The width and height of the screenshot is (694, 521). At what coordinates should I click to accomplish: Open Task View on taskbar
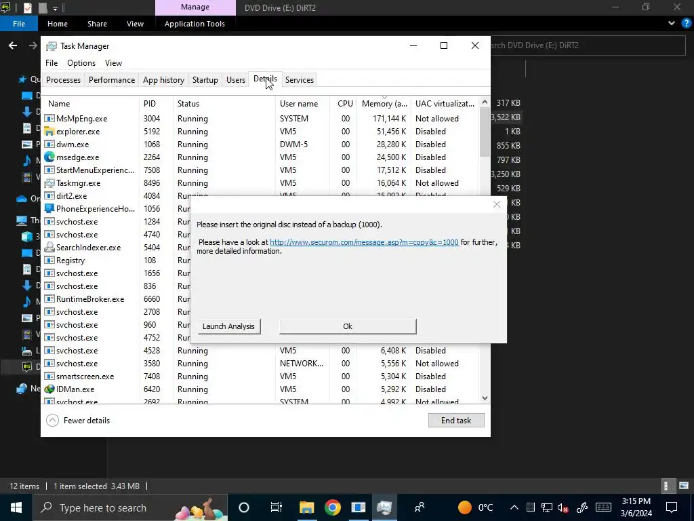277,507
